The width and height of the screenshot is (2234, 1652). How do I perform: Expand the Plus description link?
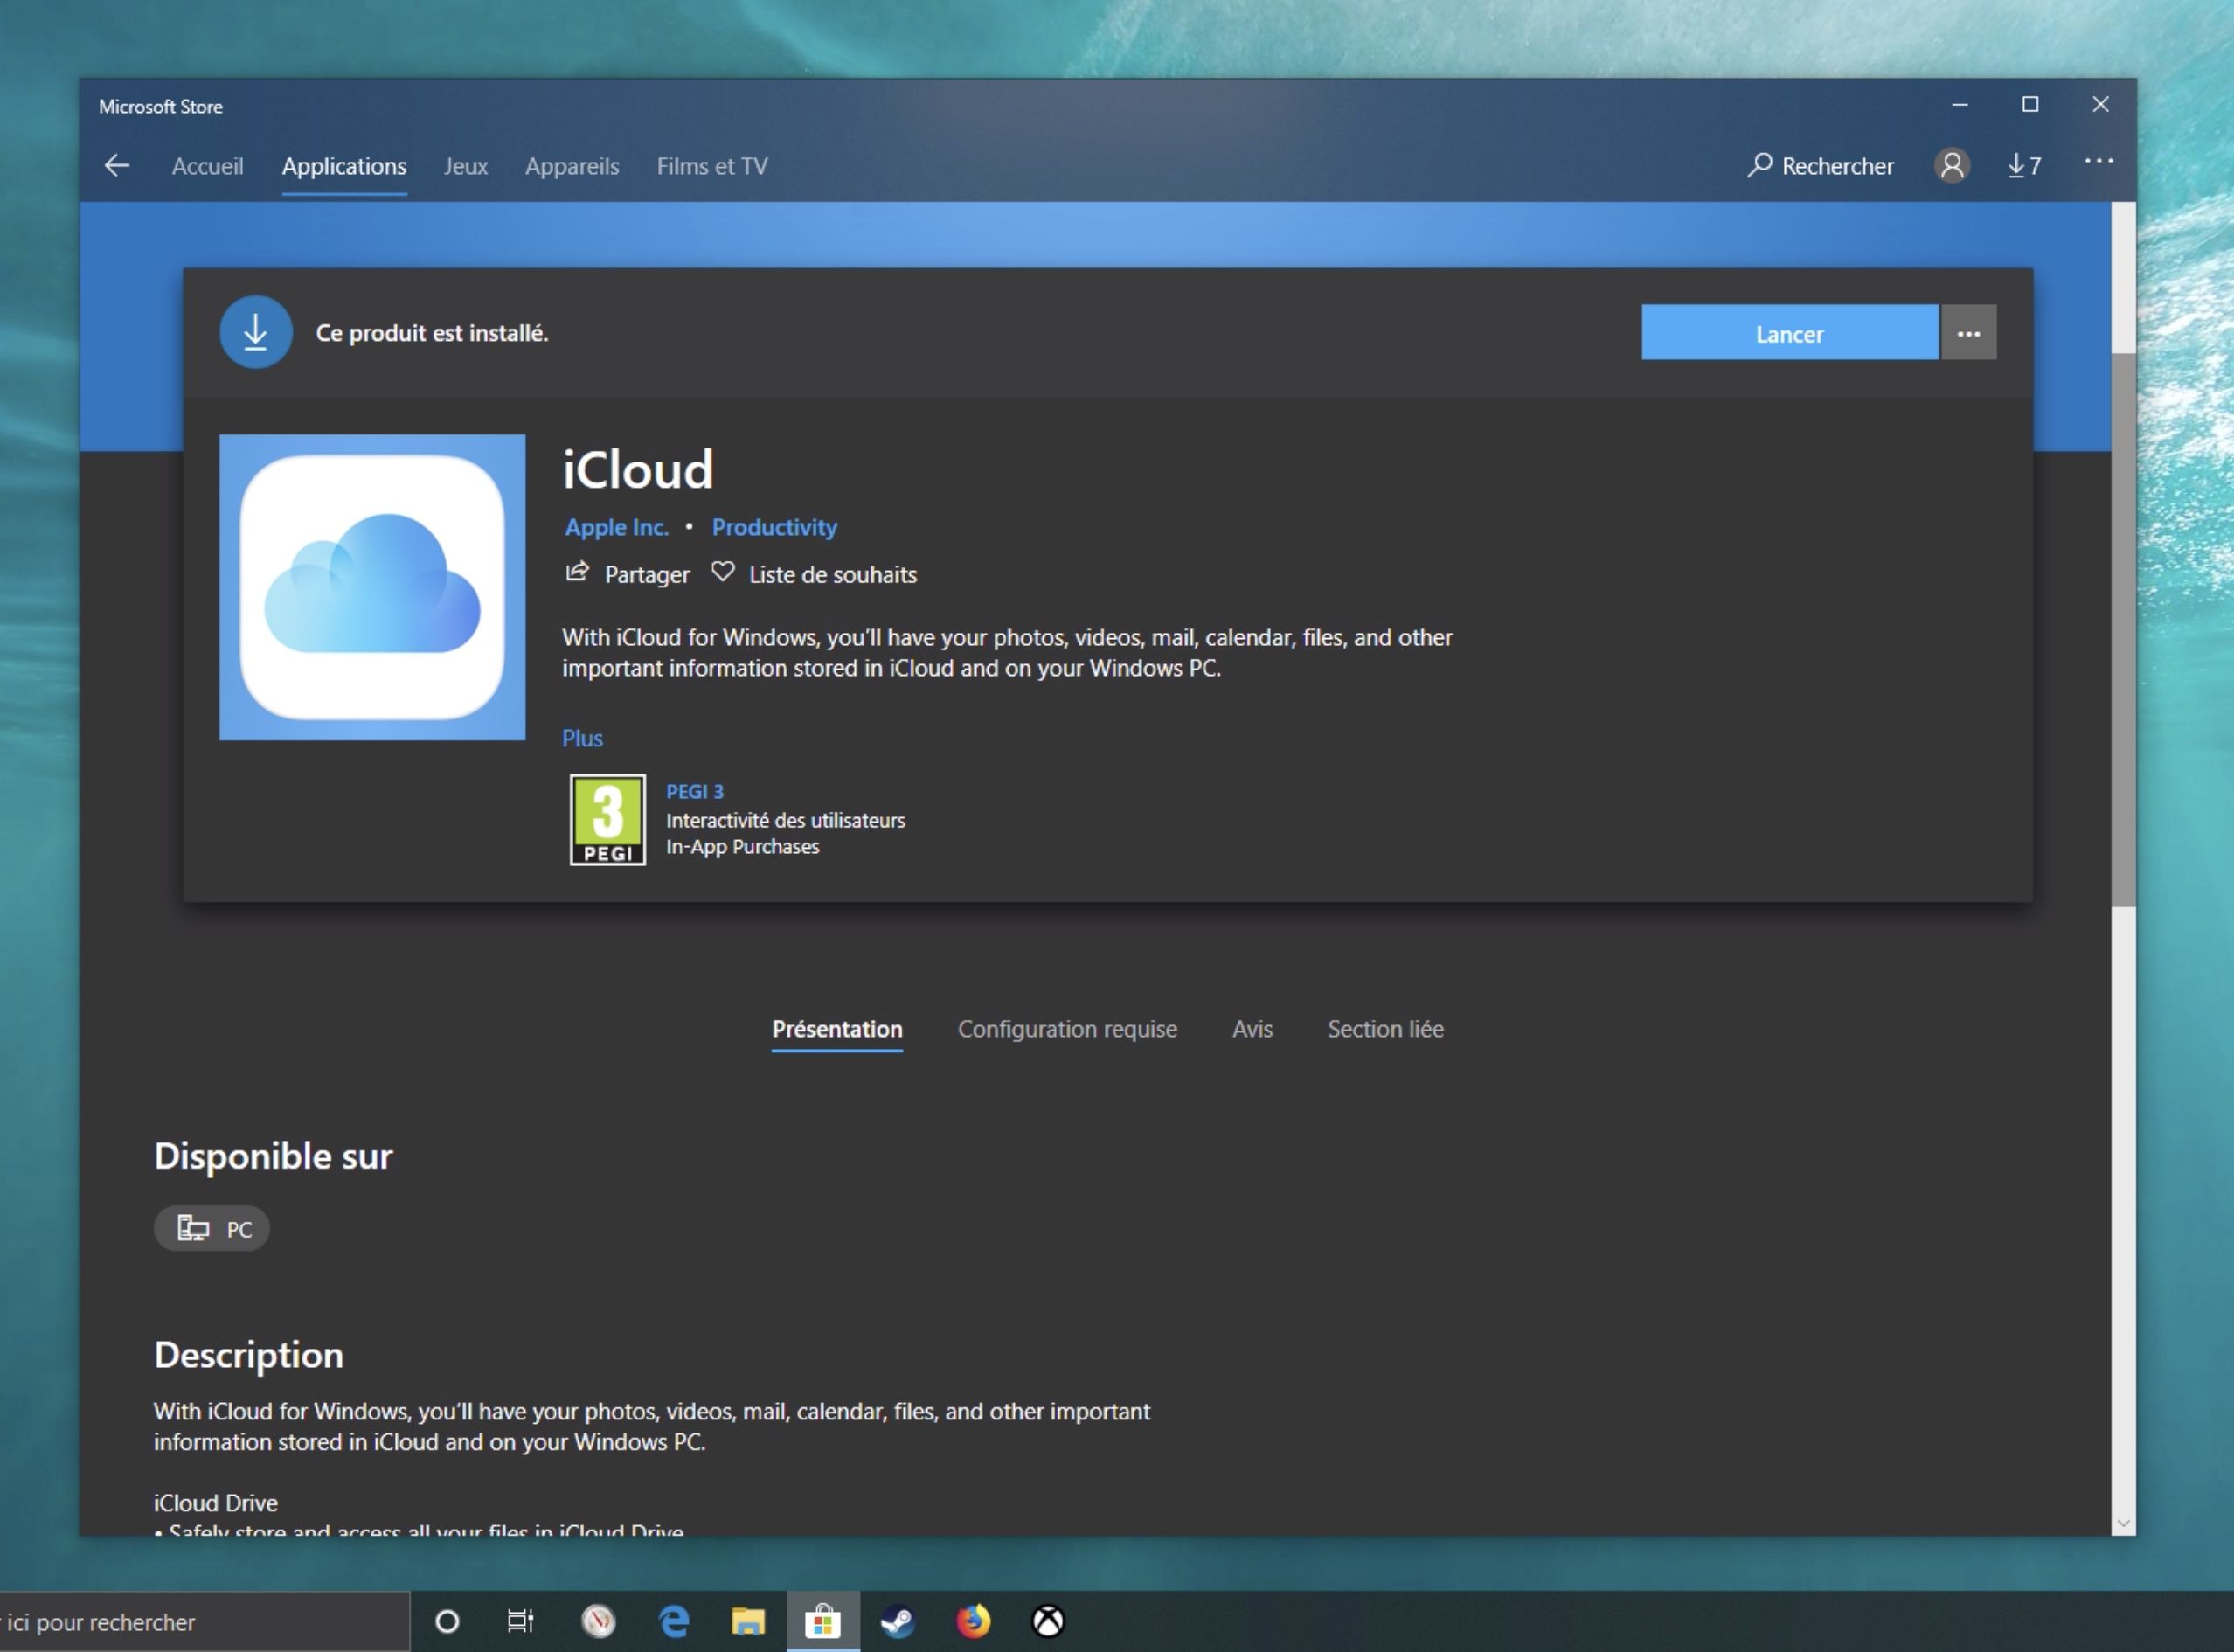(x=582, y=737)
